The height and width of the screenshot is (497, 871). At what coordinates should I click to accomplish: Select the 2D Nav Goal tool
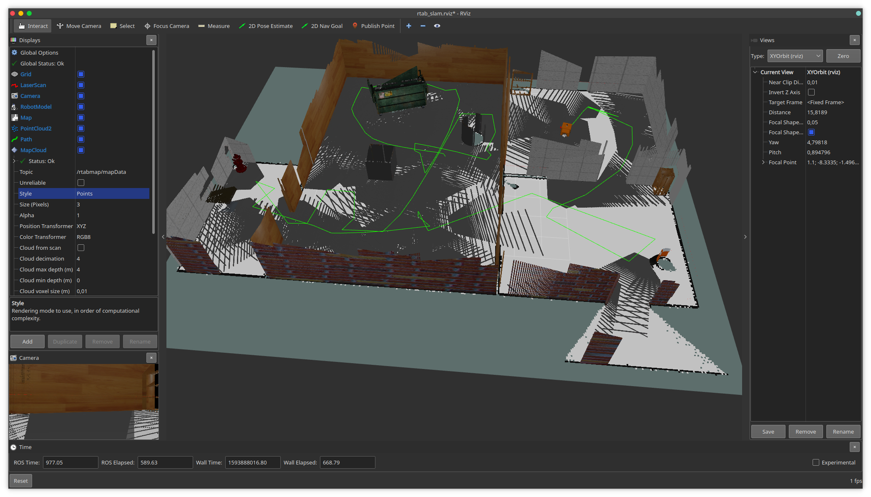pyautogui.click(x=322, y=26)
